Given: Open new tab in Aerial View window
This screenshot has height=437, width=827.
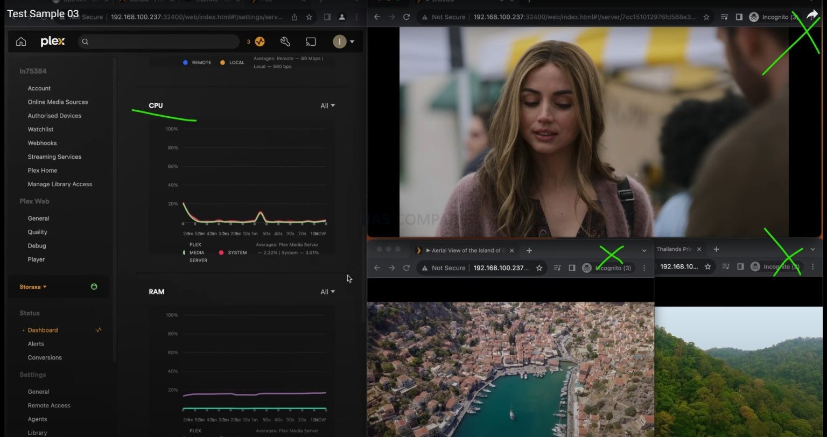Looking at the screenshot, I should pos(529,250).
